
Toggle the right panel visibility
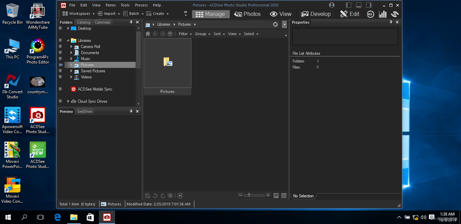369,5
